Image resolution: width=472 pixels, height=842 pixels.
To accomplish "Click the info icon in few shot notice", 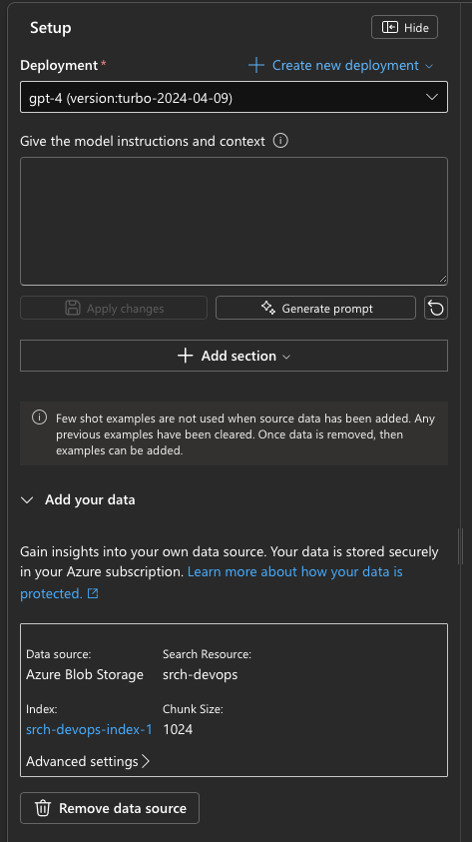I will tap(39, 418).
